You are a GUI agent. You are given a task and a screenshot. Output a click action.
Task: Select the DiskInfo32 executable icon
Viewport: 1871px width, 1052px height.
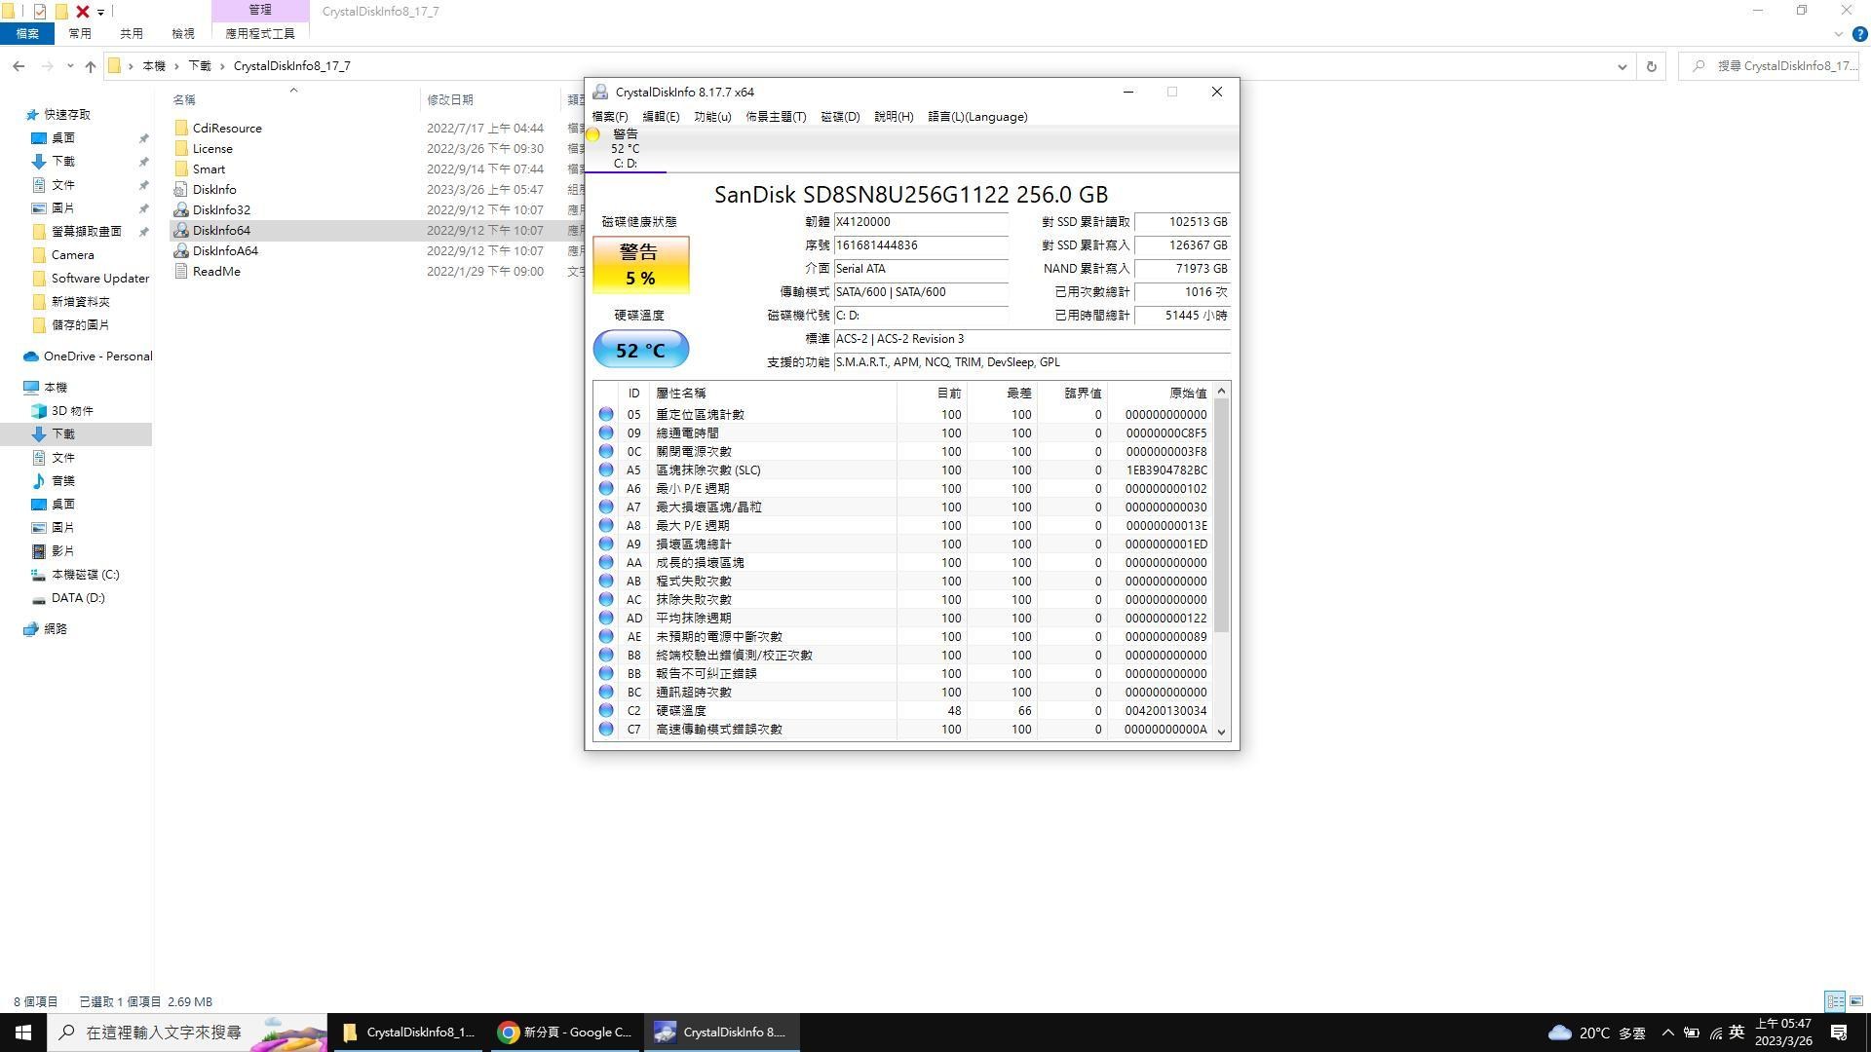point(181,210)
